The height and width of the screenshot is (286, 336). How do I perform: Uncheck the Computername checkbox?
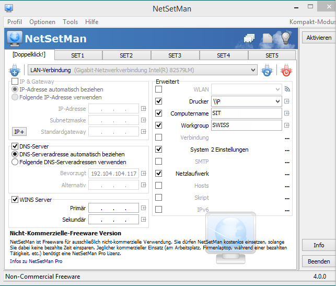click(158, 113)
